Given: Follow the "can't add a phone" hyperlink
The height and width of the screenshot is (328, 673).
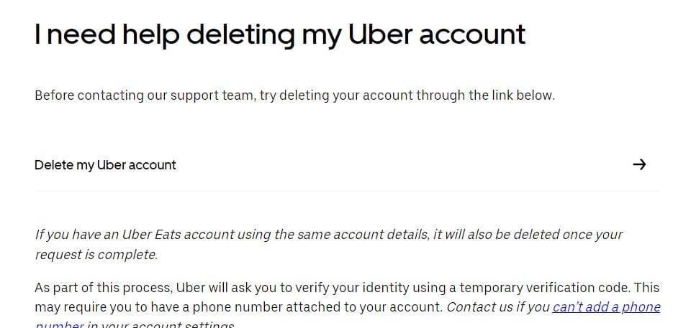Looking at the screenshot, I should point(606,307).
